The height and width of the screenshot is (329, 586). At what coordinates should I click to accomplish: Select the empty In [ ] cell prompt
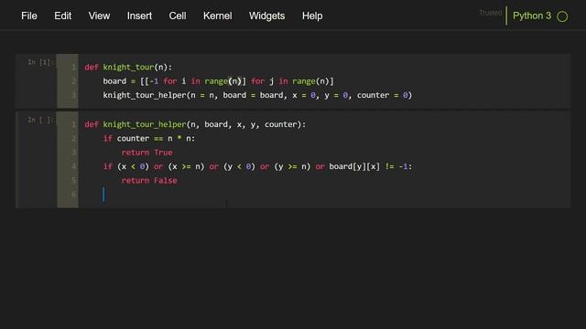click(40, 120)
